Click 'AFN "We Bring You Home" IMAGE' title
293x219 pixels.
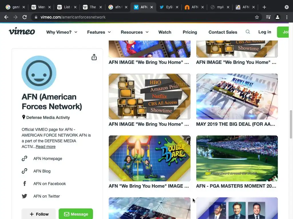coord(149,186)
